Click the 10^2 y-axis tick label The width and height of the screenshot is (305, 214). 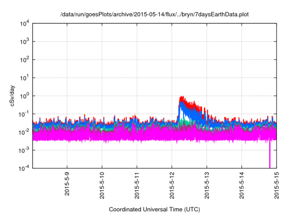click(24, 60)
